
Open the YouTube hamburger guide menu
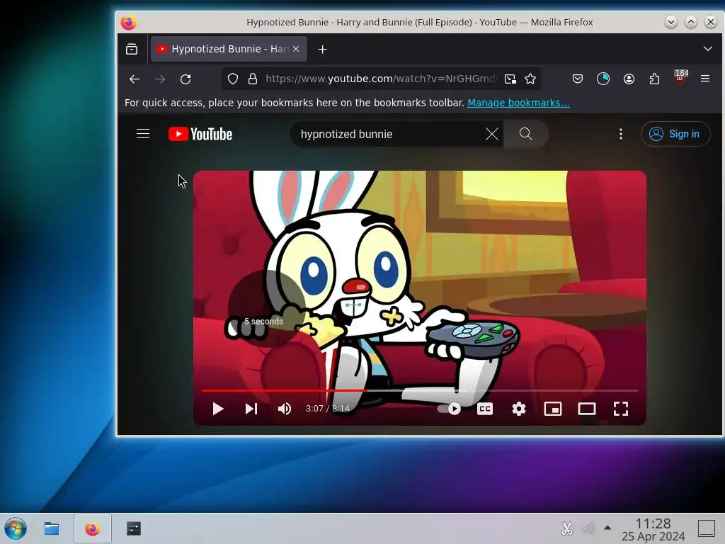(x=143, y=134)
